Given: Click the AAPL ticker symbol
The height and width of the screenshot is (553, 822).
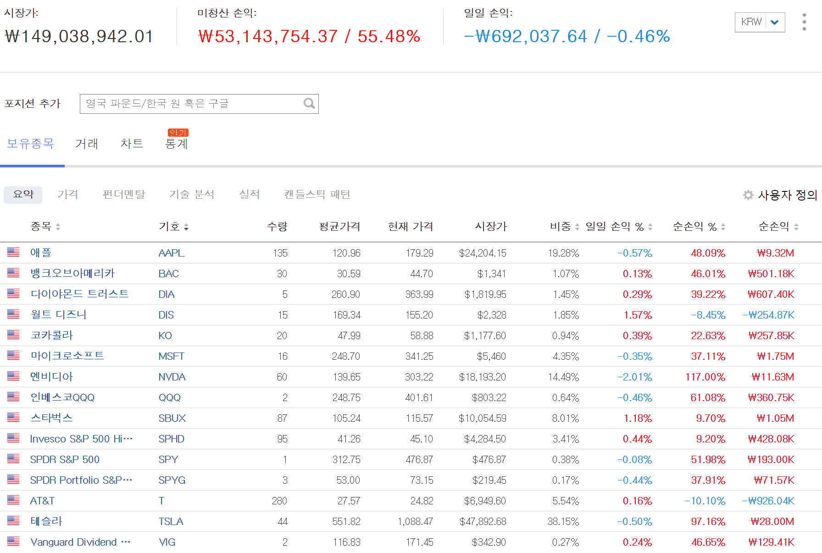Looking at the screenshot, I should tap(171, 253).
